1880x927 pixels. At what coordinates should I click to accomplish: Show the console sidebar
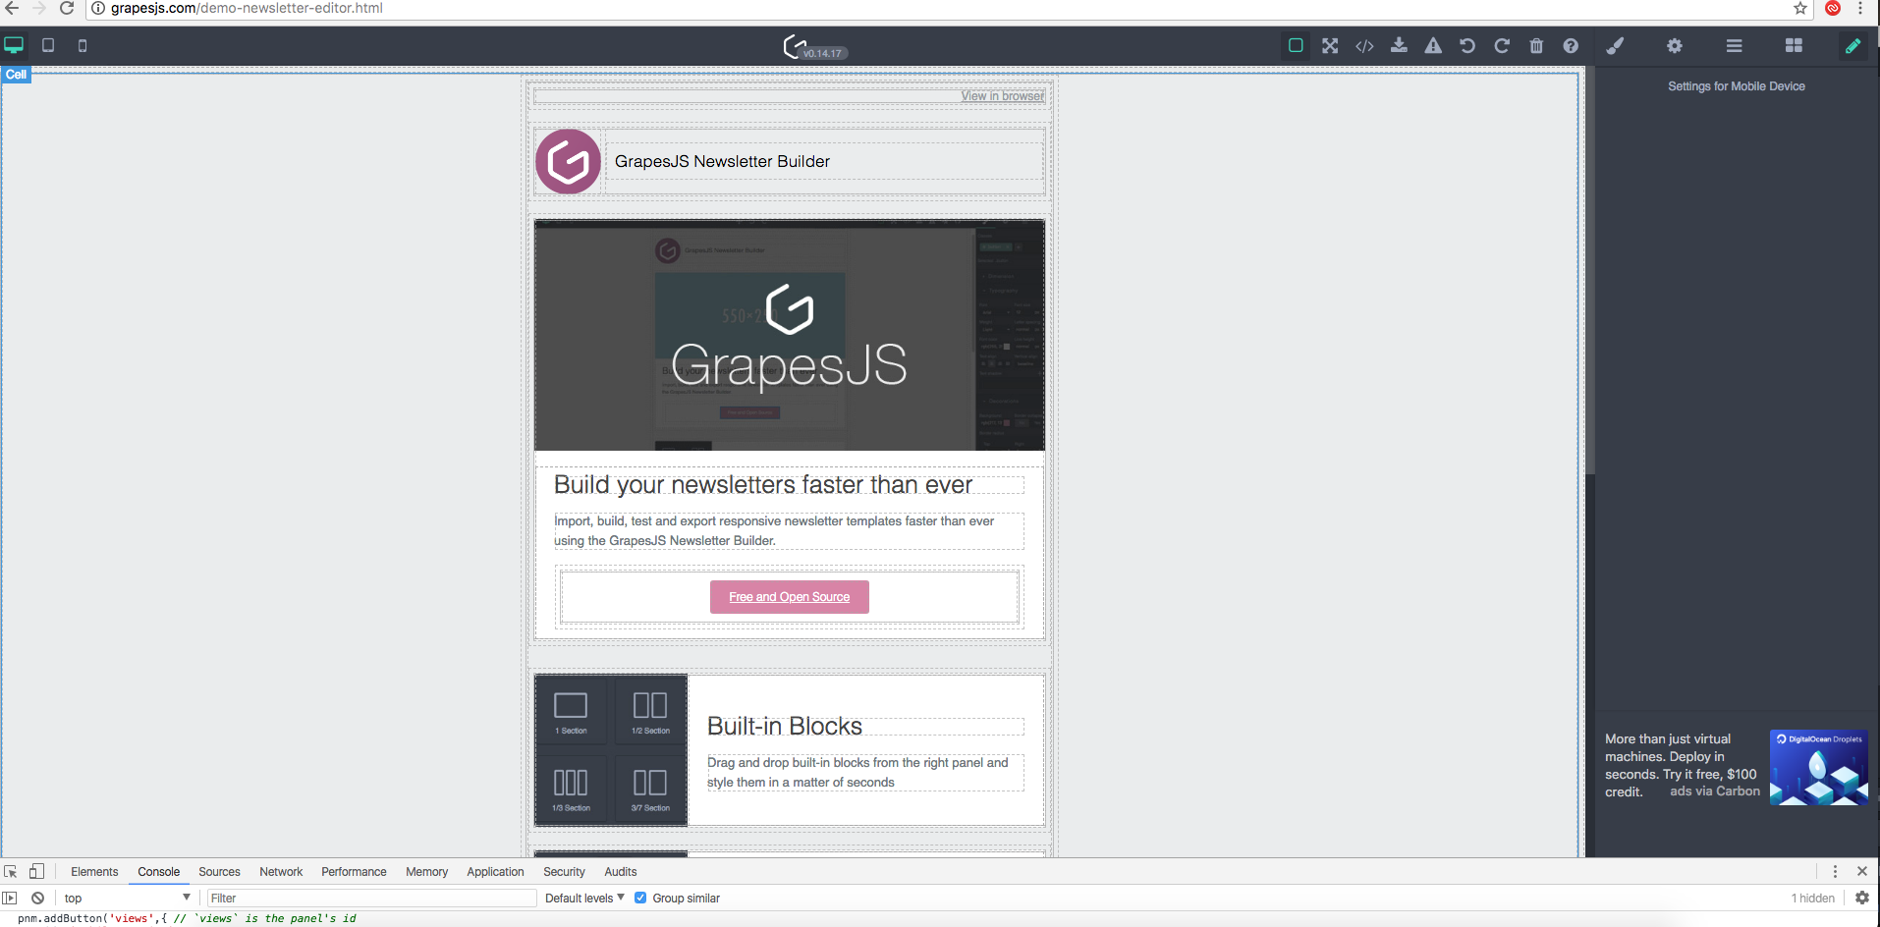point(10,898)
